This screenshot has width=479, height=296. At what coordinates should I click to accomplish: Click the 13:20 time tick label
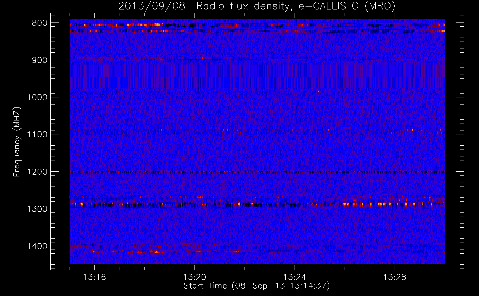click(195, 277)
